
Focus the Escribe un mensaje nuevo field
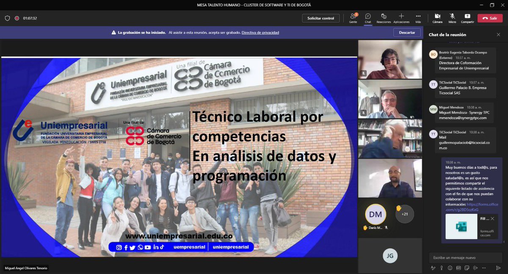point(465,258)
